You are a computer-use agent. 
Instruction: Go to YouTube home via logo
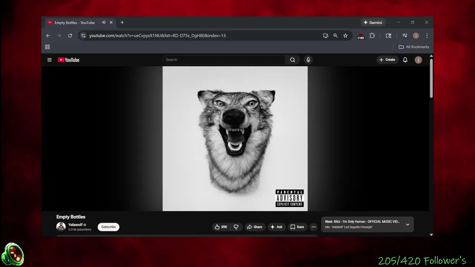[x=69, y=60]
